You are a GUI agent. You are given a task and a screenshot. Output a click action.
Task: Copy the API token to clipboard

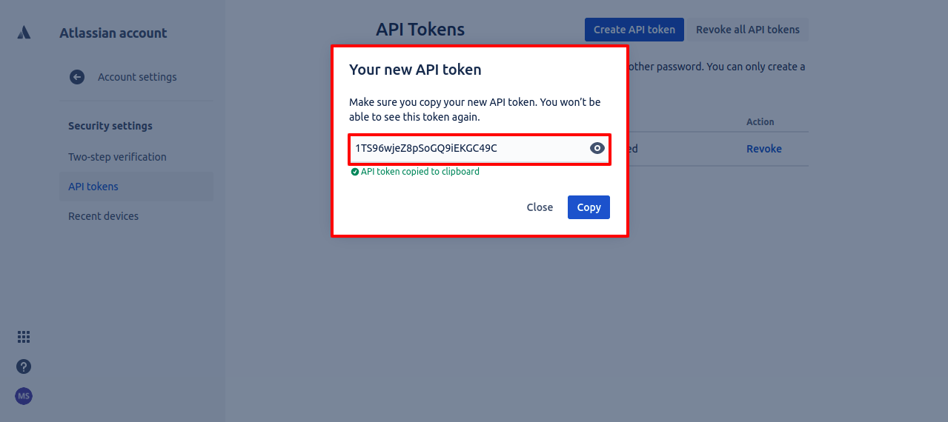point(589,207)
